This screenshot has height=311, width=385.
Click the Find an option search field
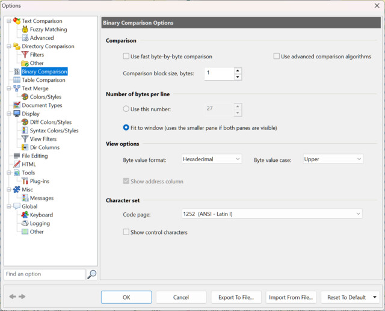(45, 274)
